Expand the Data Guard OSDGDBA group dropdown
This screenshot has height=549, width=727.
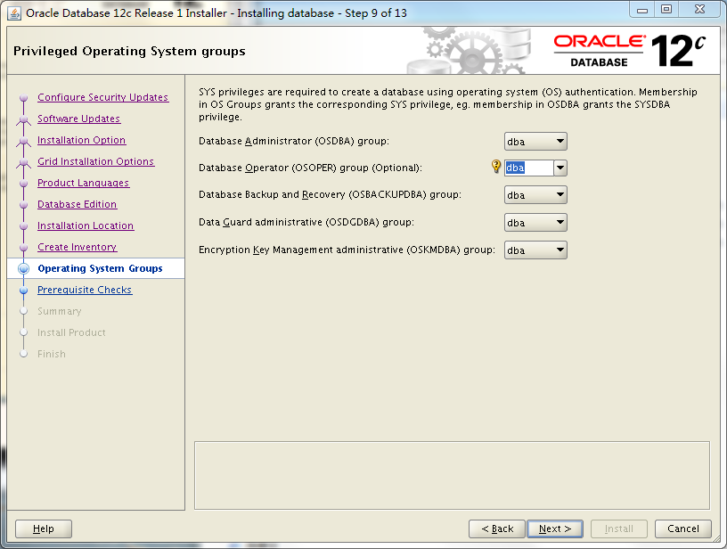(x=560, y=222)
